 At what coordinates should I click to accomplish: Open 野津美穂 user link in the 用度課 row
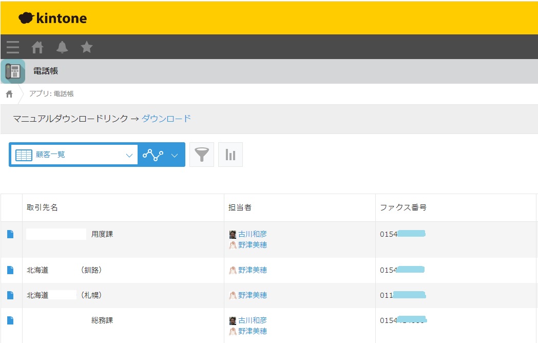(x=253, y=245)
